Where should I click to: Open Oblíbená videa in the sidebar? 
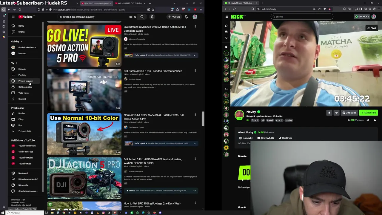25,87
